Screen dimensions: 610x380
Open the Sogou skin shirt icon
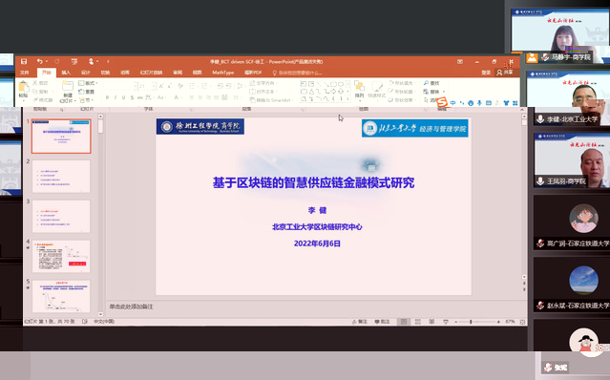pos(506,103)
